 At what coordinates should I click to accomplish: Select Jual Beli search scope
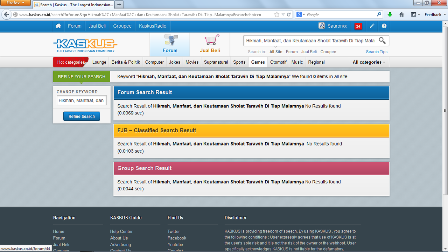(309, 52)
